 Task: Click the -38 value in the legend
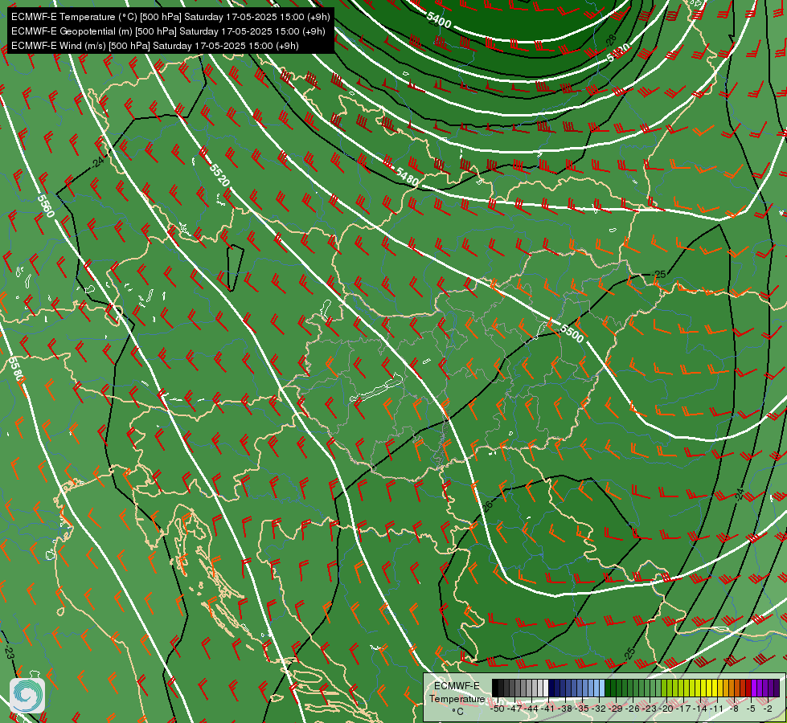(564, 709)
